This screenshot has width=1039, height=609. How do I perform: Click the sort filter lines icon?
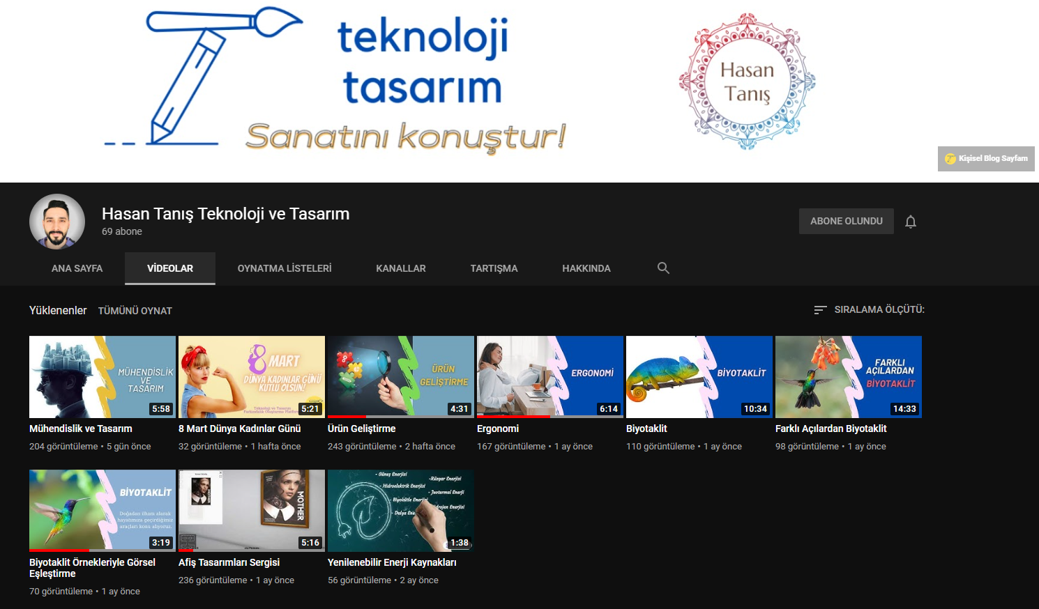820,309
